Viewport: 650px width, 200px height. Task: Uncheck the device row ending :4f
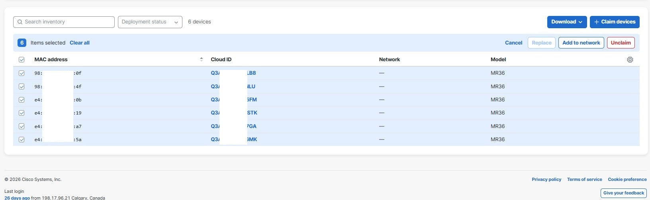tap(22, 86)
